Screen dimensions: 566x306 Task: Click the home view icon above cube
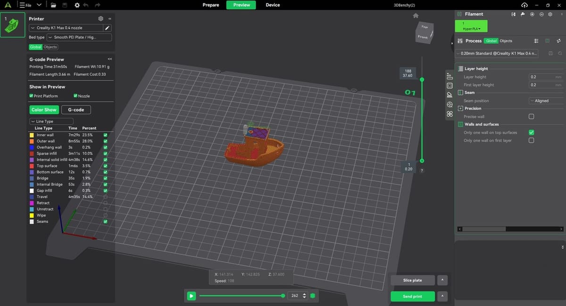tap(416, 16)
